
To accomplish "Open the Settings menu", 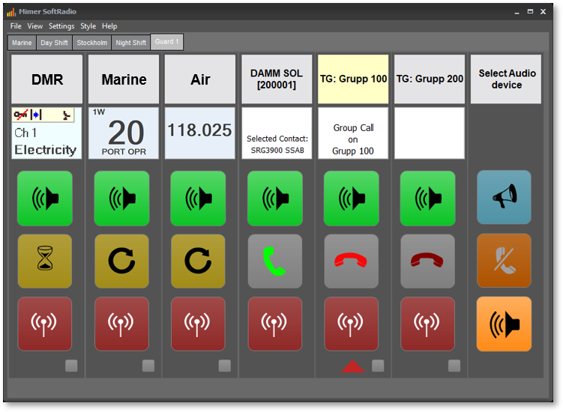I will [61, 26].
